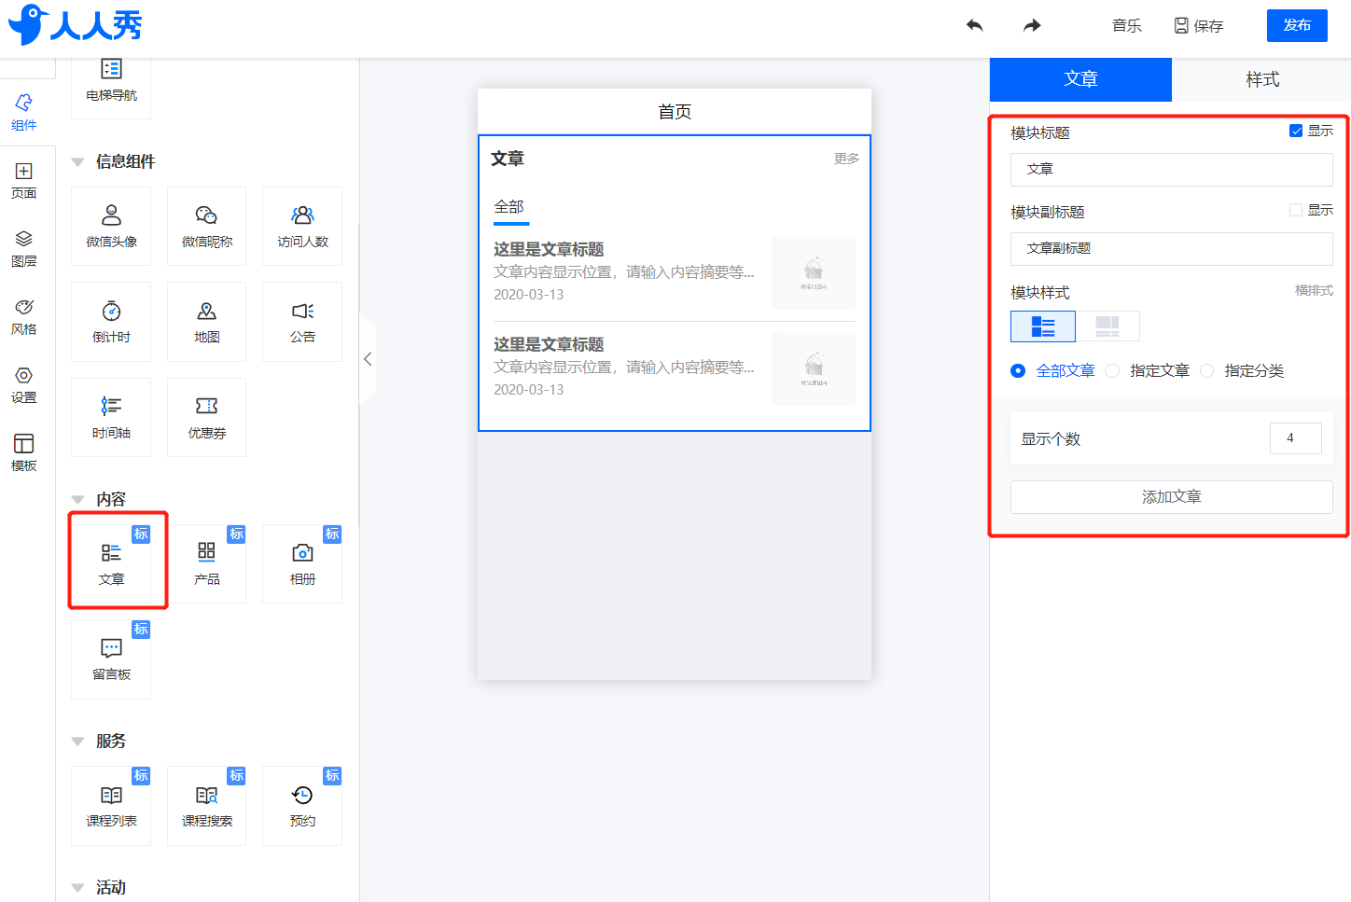Uncheck 显示 for 模块标题
1351x902 pixels.
(x=1296, y=131)
